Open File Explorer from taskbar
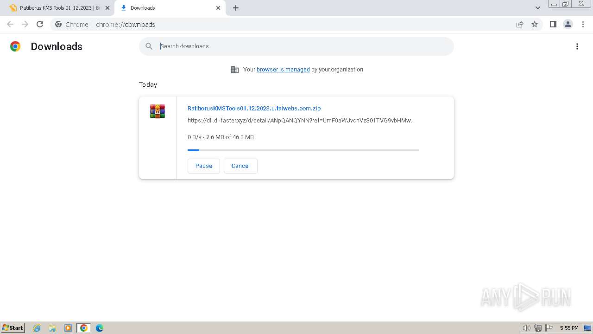593x334 pixels. 52,328
